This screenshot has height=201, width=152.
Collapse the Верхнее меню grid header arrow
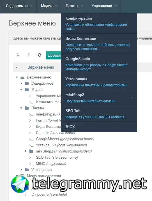point(16,67)
